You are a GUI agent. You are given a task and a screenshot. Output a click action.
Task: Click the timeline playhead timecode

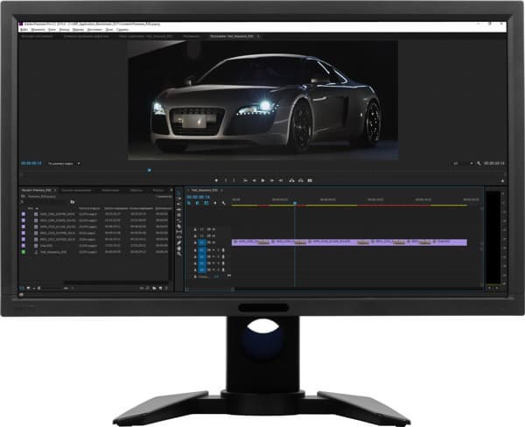click(x=198, y=197)
